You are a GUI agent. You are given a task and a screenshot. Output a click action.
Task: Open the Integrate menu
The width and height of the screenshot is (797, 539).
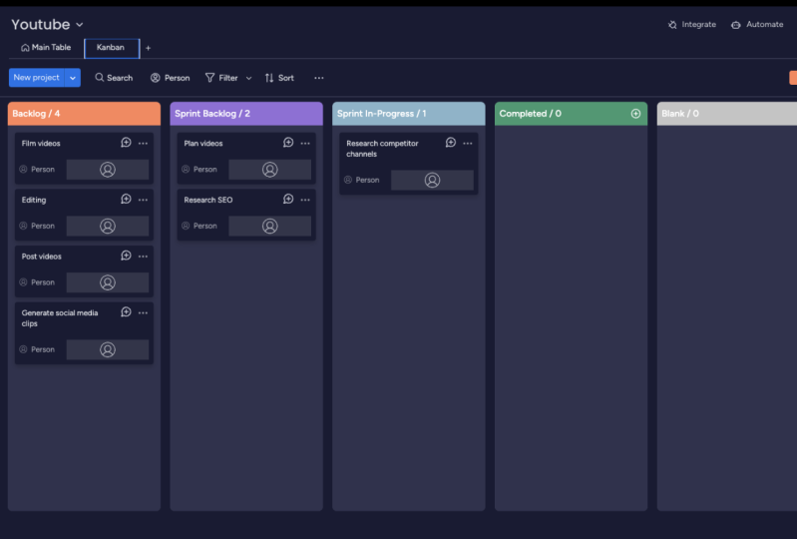click(x=692, y=24)
